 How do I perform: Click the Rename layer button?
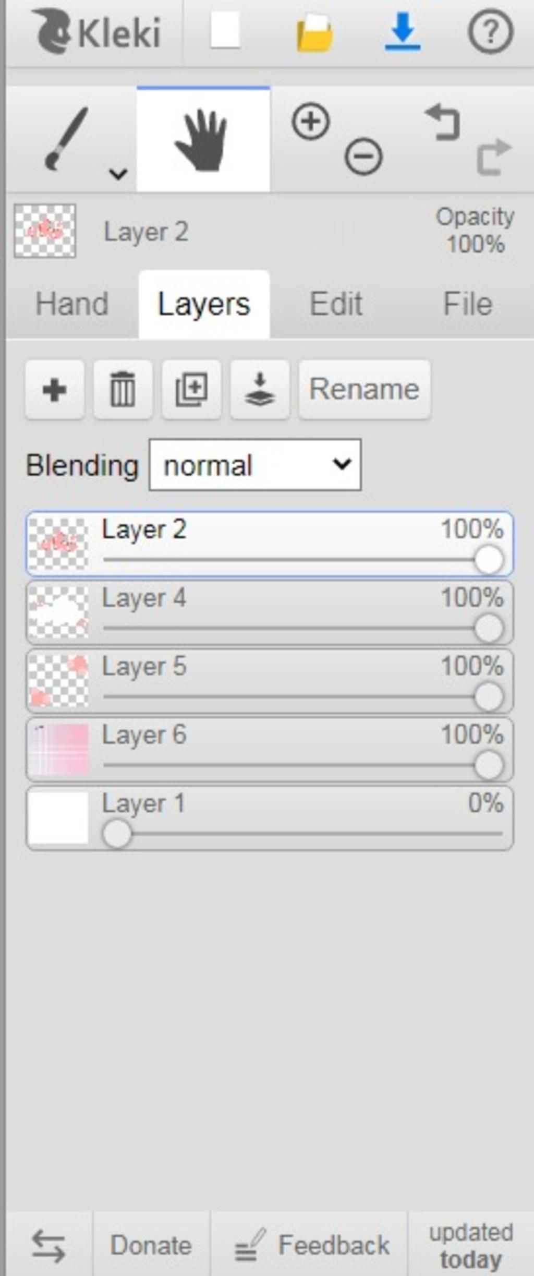click(x=365, y=389)
